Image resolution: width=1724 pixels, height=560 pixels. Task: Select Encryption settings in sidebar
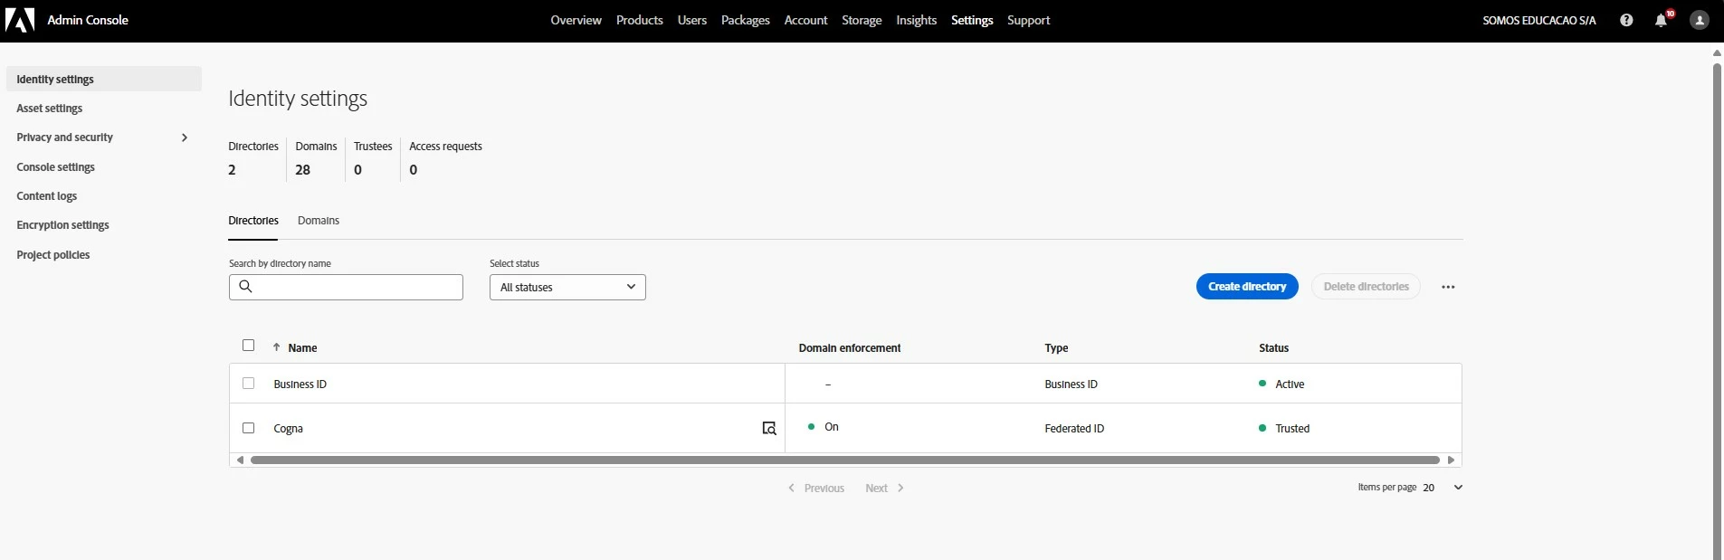point(63,225)
